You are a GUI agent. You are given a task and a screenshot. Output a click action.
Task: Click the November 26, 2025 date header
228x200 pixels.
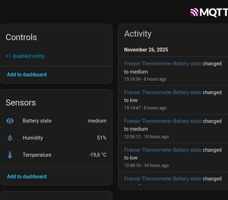146,50
